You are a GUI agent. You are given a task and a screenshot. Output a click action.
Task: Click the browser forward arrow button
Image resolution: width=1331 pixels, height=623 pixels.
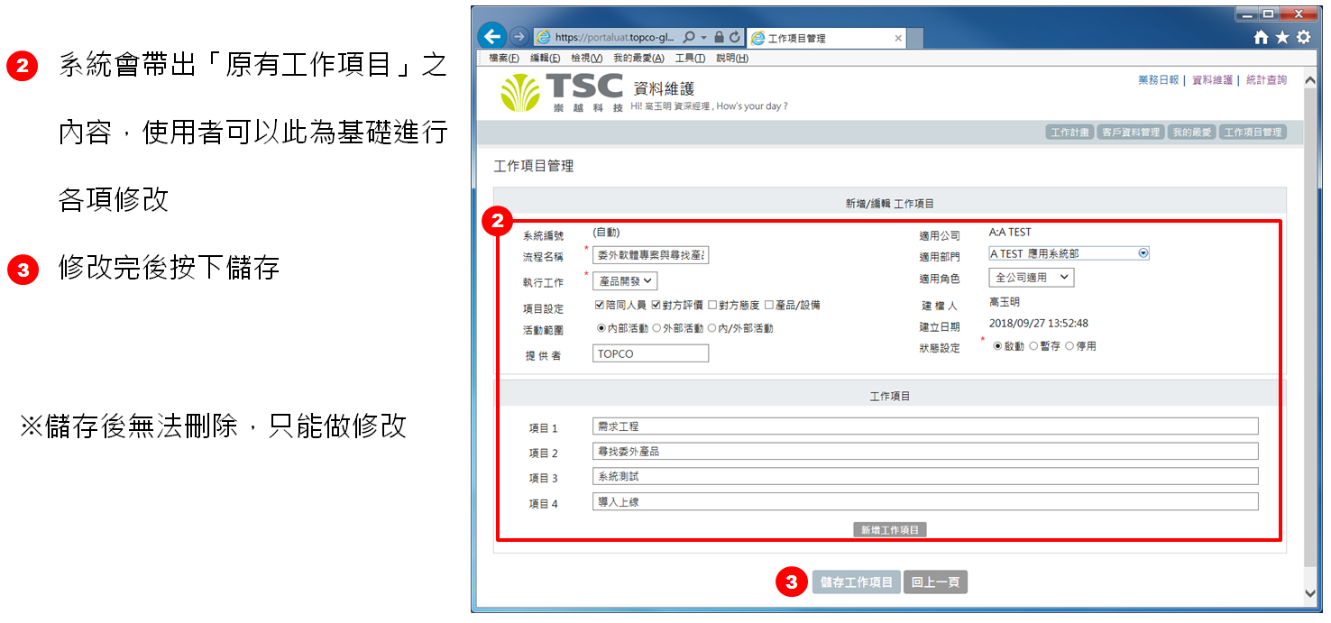(519, 37)
